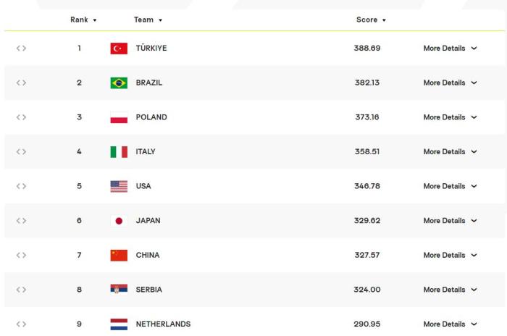Click the USA flag icon
Screen dimensions: 507x336
119,186
